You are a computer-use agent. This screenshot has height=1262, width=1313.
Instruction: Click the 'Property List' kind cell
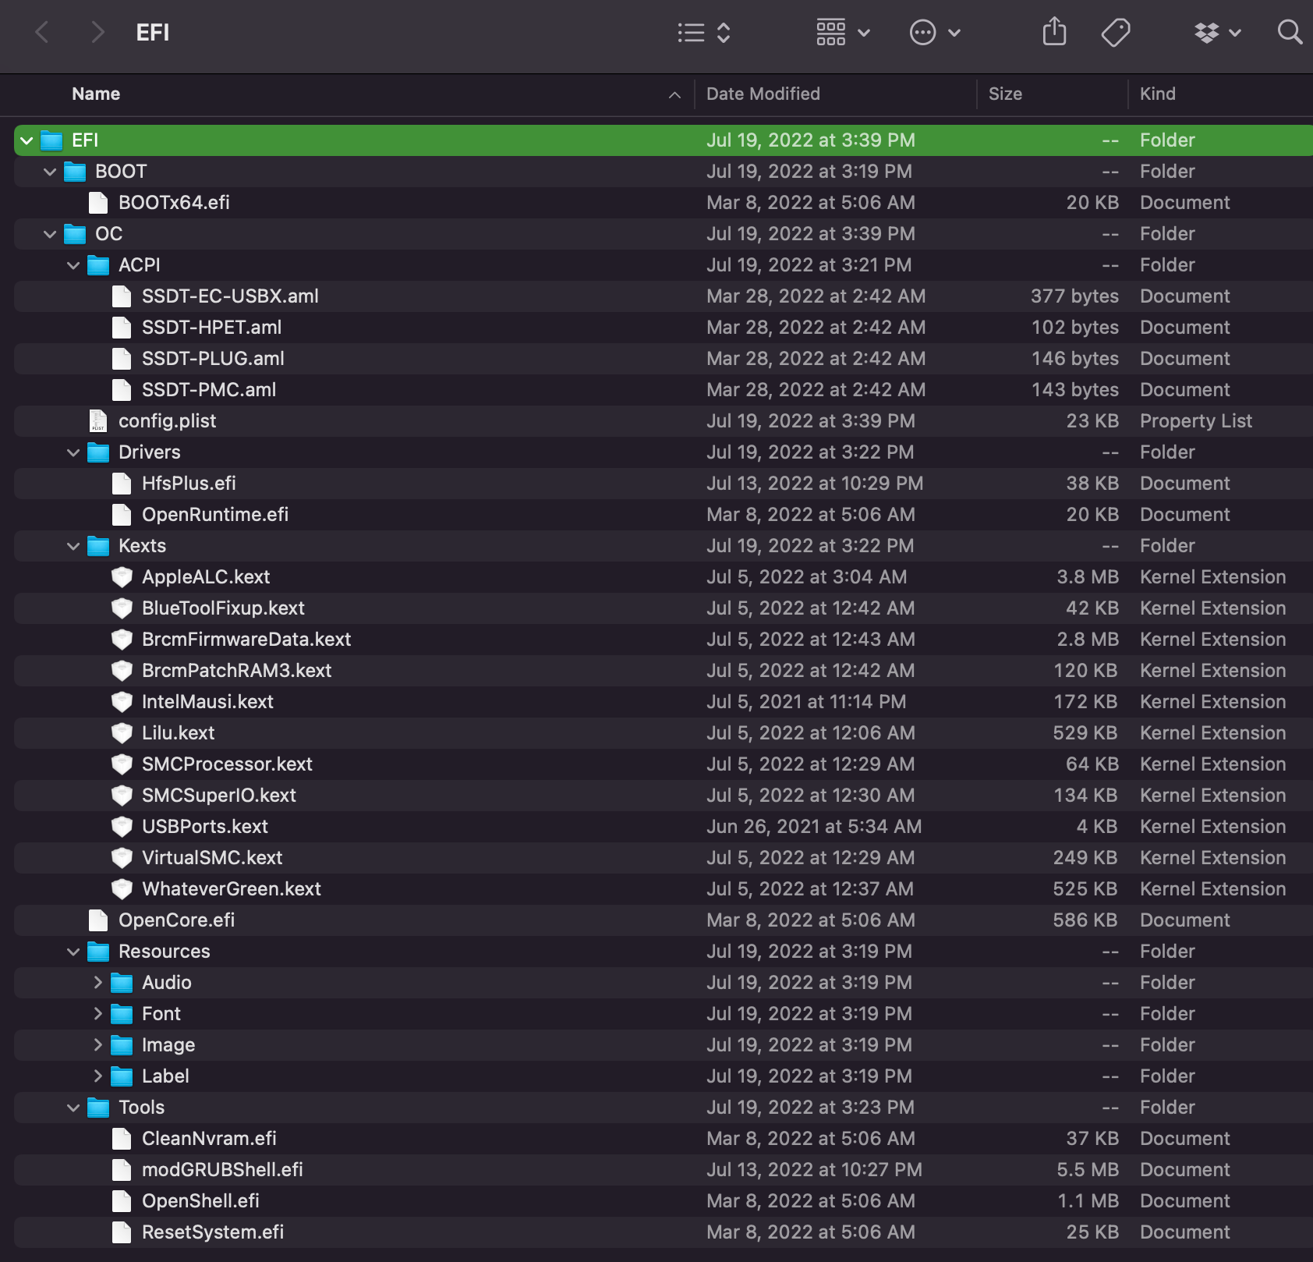(x=1196, y=421)
